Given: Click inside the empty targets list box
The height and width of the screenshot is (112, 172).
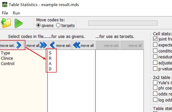Looking at the screenshot, I should pos(120,81).
